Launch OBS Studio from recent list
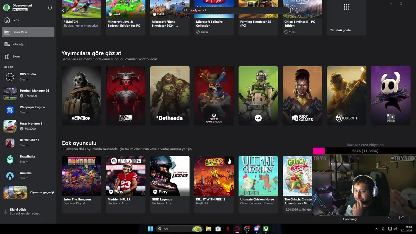 [28, 77]
